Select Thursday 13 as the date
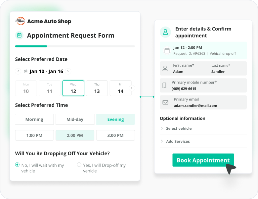This screenshot has width=258, height=199. [97, 88]
